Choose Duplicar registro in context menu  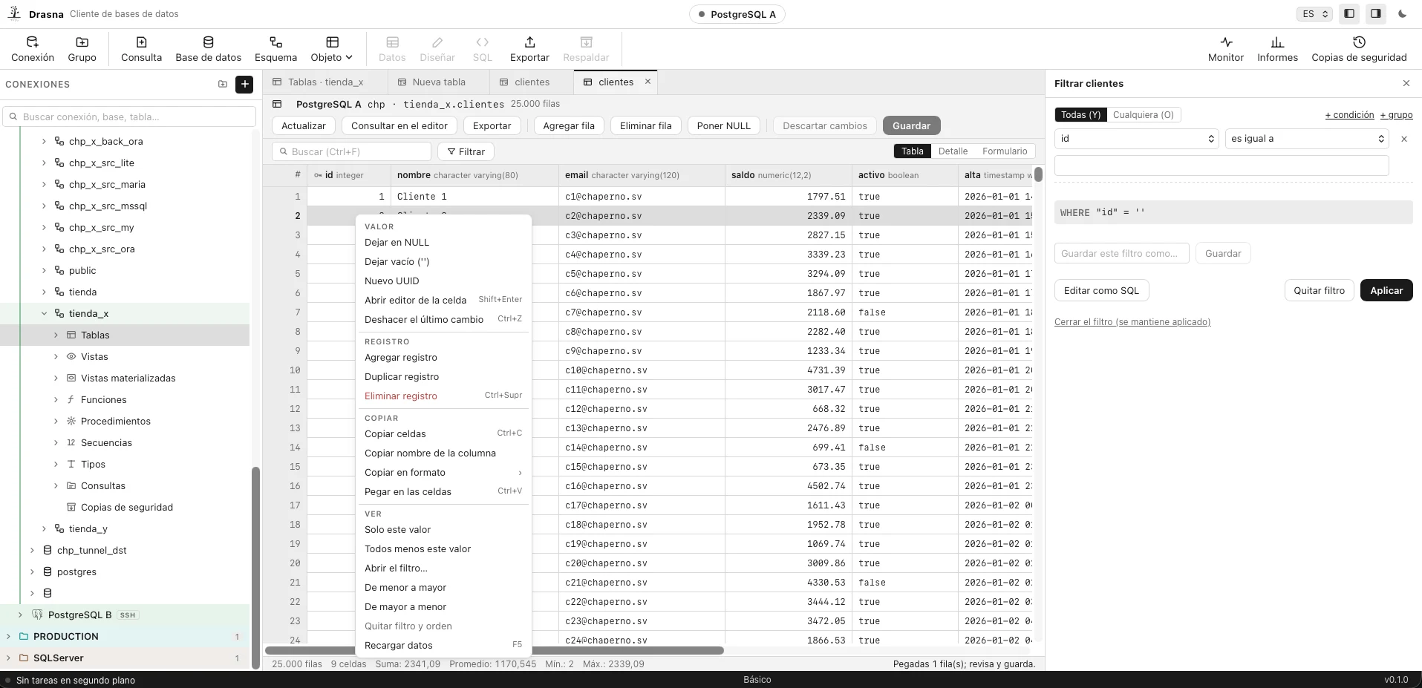coord(443,377)
